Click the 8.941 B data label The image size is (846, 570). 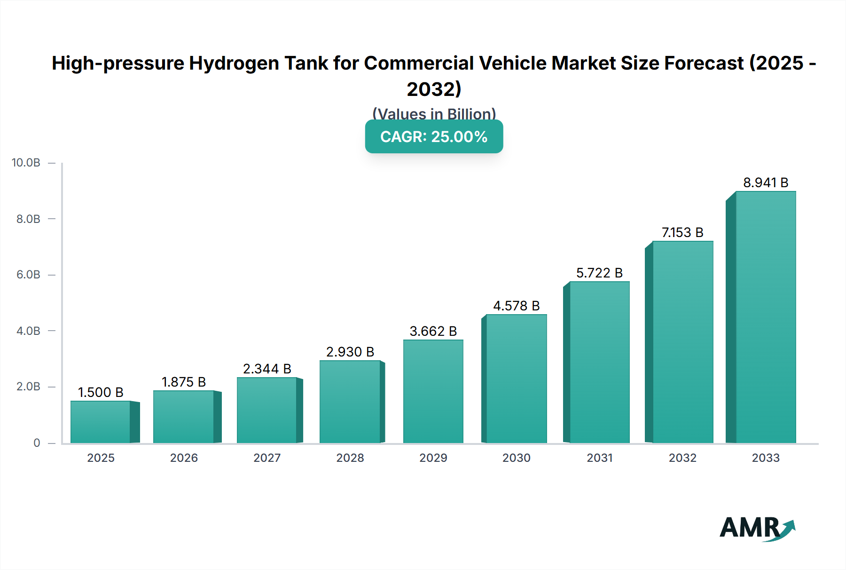coord(766,183)
